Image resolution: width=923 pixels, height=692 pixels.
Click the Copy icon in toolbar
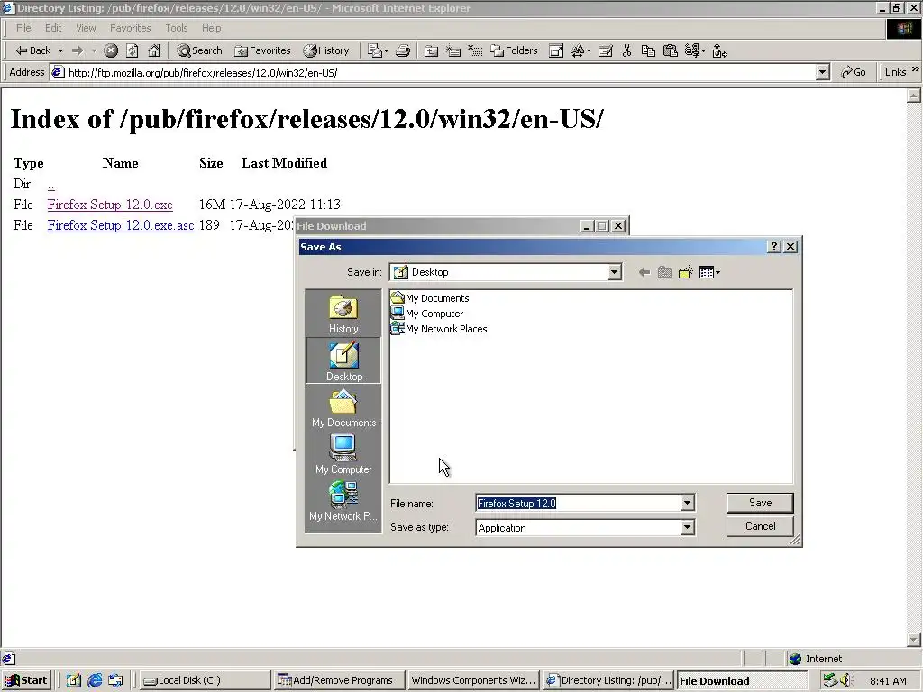(648, 50)
